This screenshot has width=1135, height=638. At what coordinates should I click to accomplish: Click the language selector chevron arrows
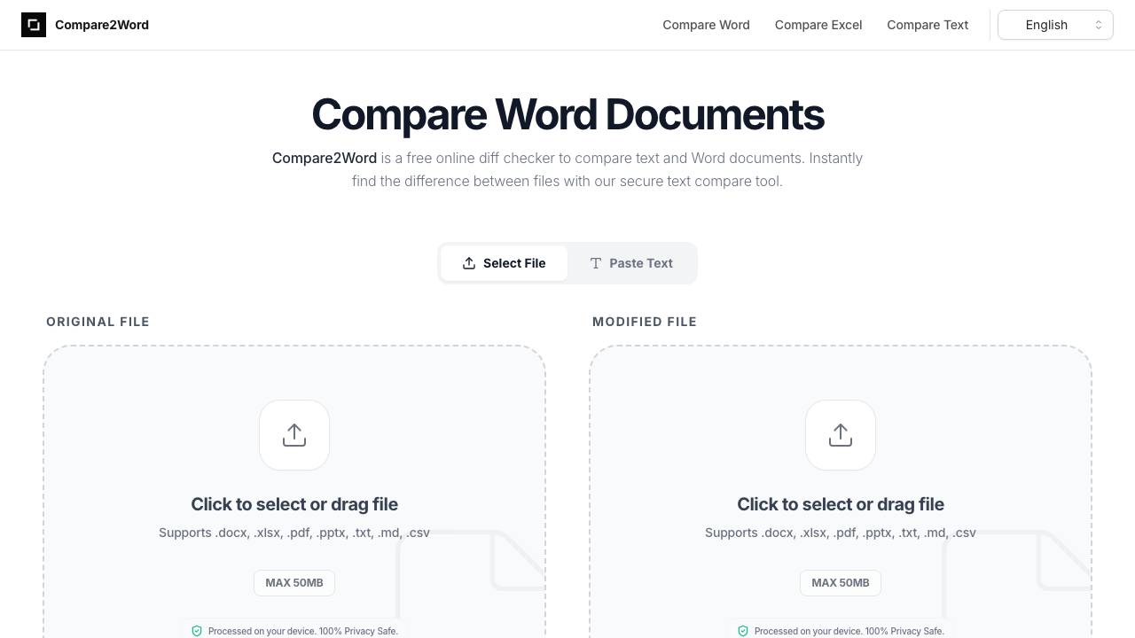coord(1099,25)
